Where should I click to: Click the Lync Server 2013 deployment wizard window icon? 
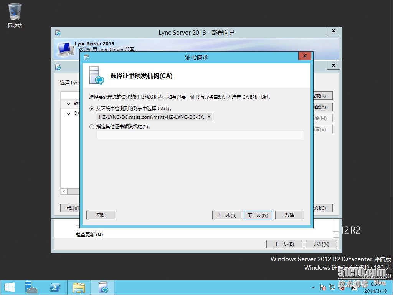[x=58, y=33]
